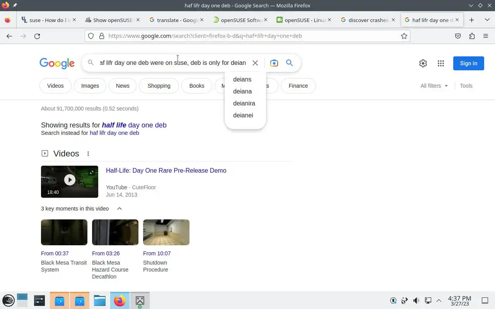Open clock showing 4:37 PM
Screen dimensions: 495x309
pos(459,301)
